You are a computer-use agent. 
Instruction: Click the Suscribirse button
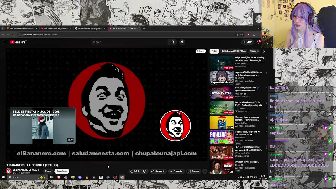[x=62, y=171]
